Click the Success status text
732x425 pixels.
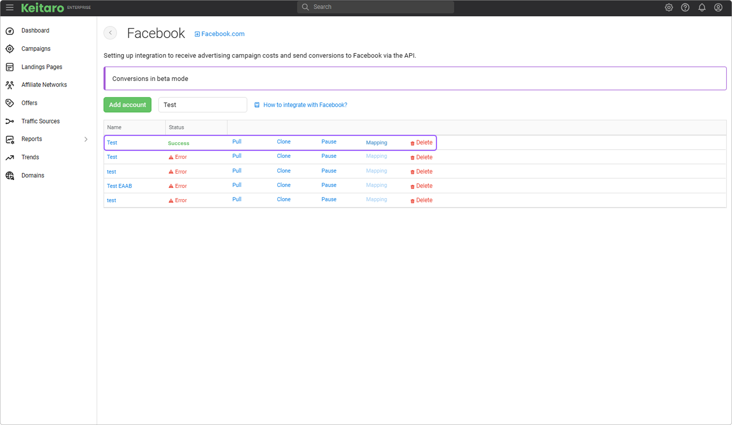coord(179,143)
